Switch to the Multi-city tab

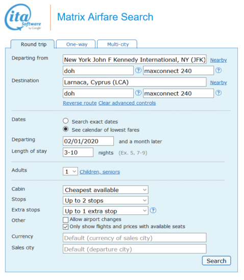pyautogui.click(x=117, y=44)
